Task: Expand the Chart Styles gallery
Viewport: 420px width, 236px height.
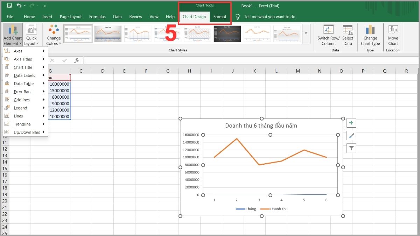Action: 306,34
